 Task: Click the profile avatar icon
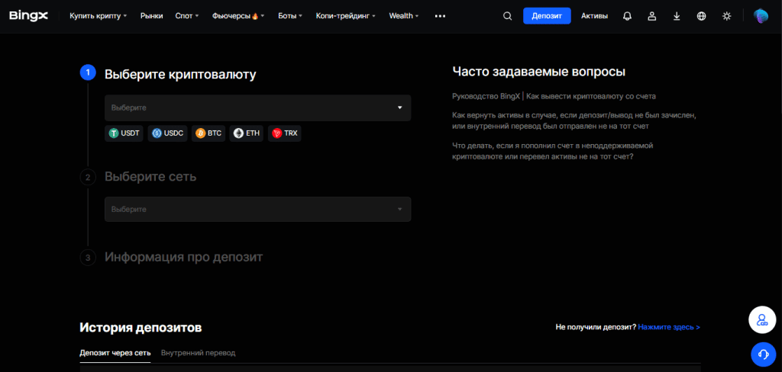[761, 16]
